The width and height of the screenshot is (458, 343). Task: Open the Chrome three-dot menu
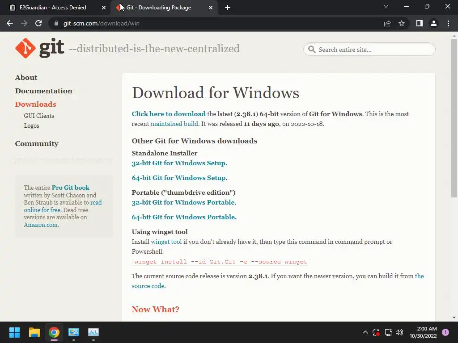point(448,23)
